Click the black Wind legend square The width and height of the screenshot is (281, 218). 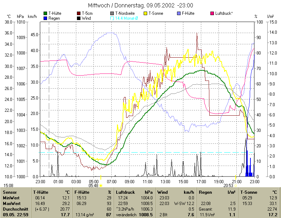point(79,18)
